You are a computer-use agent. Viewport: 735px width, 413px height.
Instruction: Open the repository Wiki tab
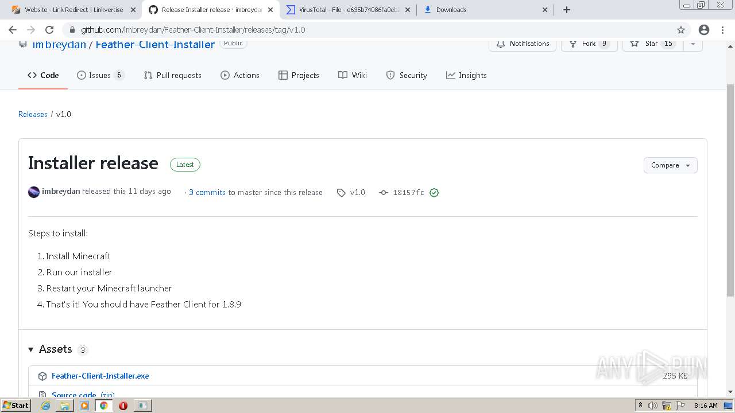[353, 75]
